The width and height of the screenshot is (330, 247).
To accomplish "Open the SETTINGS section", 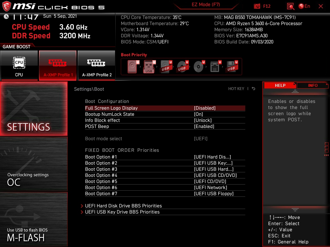I will [34, 109].
